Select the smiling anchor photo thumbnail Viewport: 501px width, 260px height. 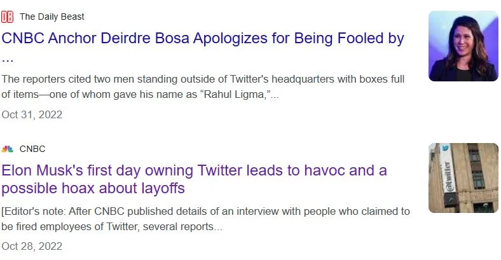[x=463, y=46]
